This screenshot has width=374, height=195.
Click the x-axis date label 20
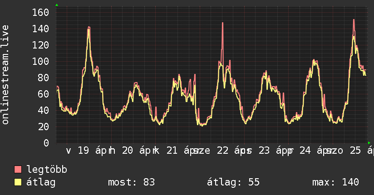click(128, 151)
